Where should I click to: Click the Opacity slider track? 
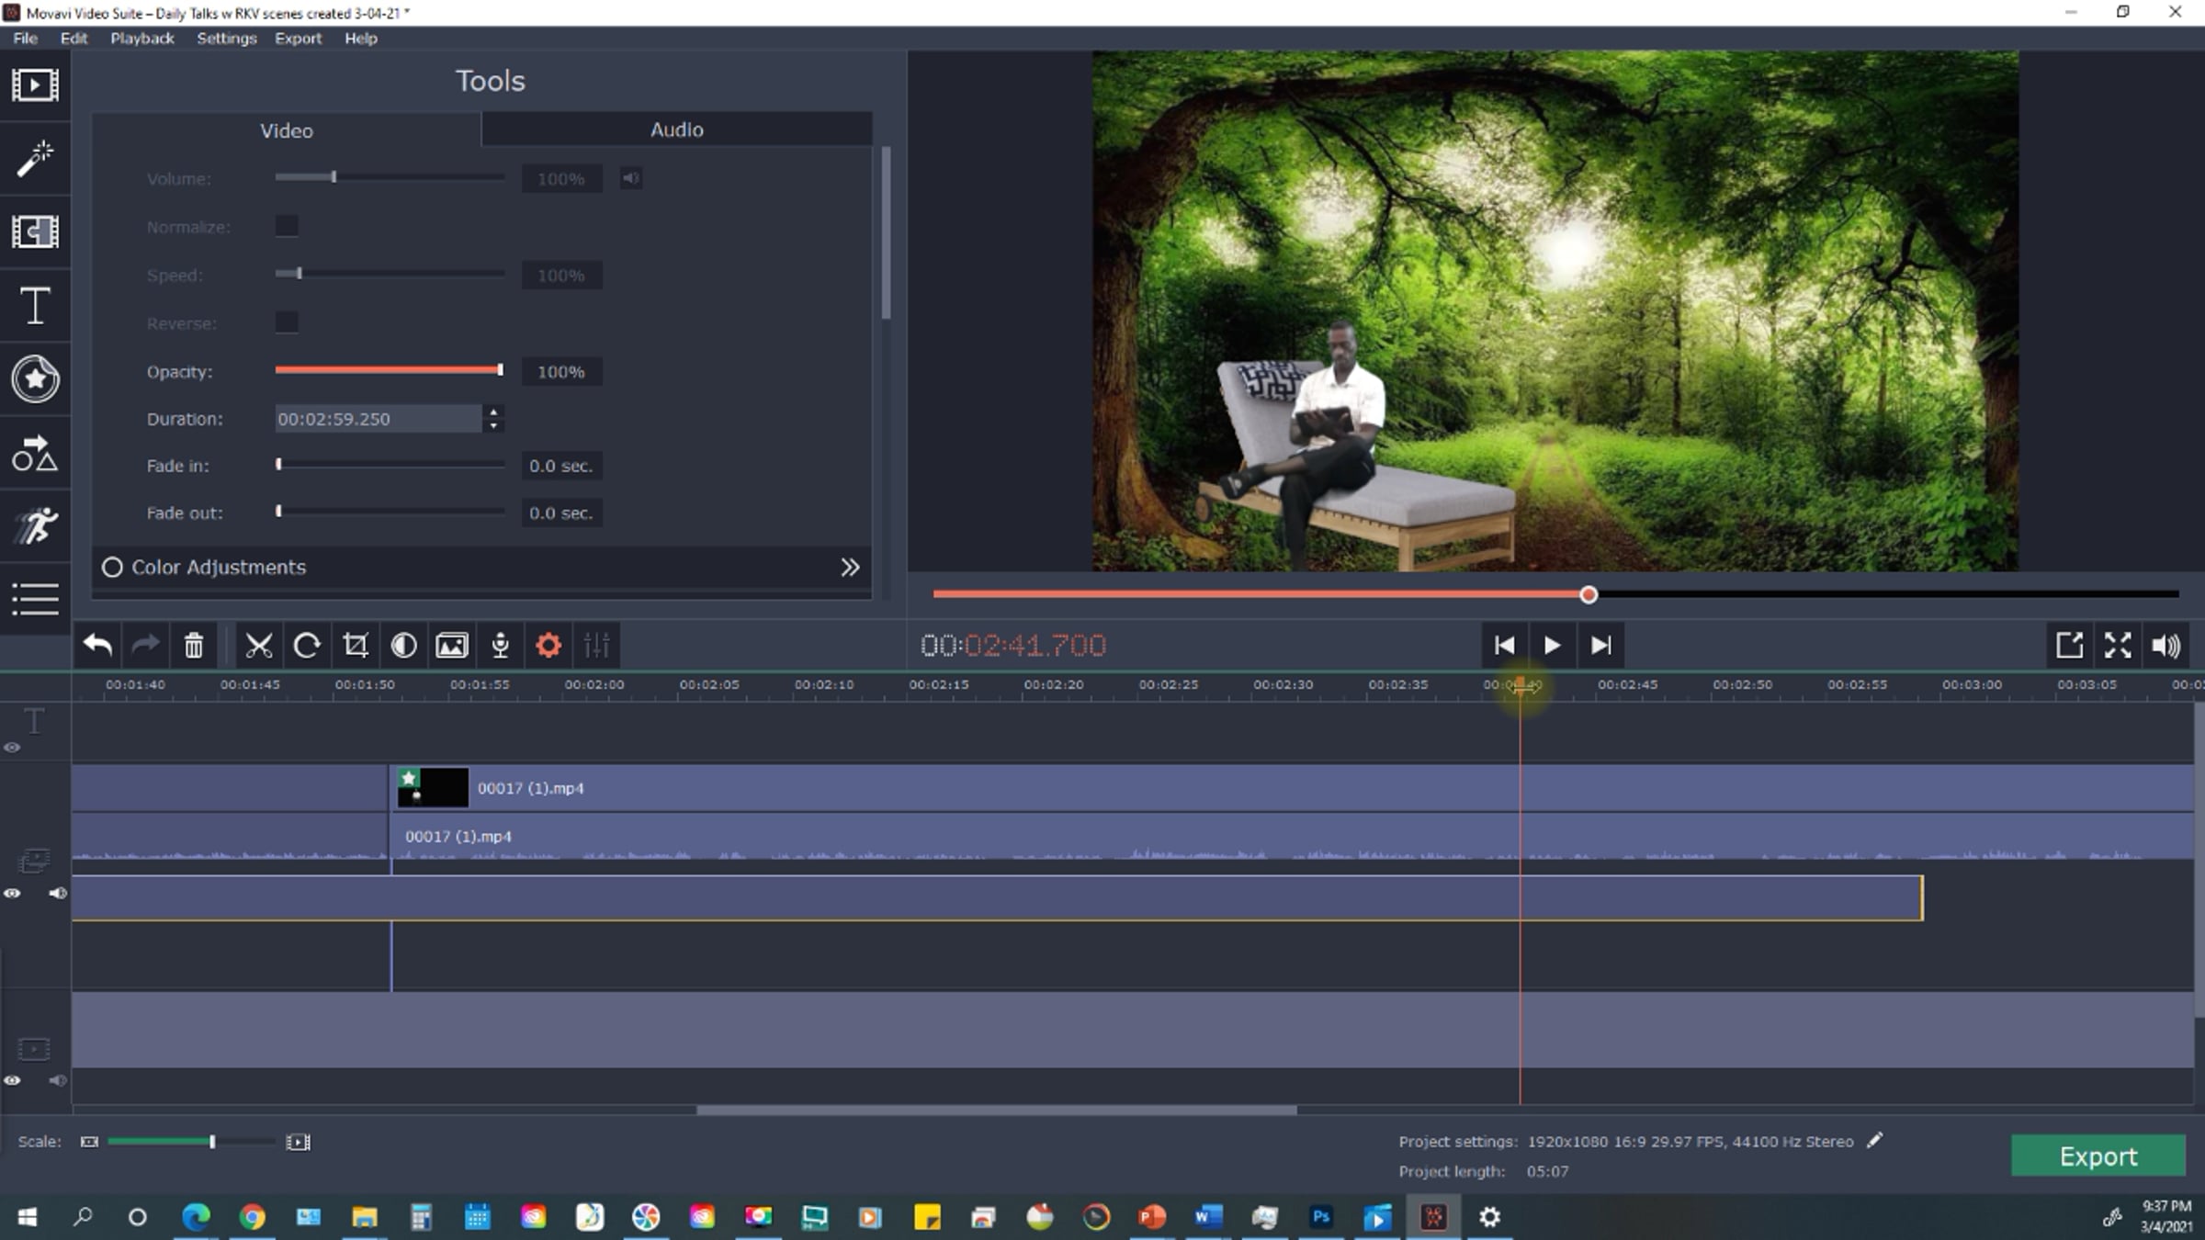pyautogui.click(x=388, y=370)
